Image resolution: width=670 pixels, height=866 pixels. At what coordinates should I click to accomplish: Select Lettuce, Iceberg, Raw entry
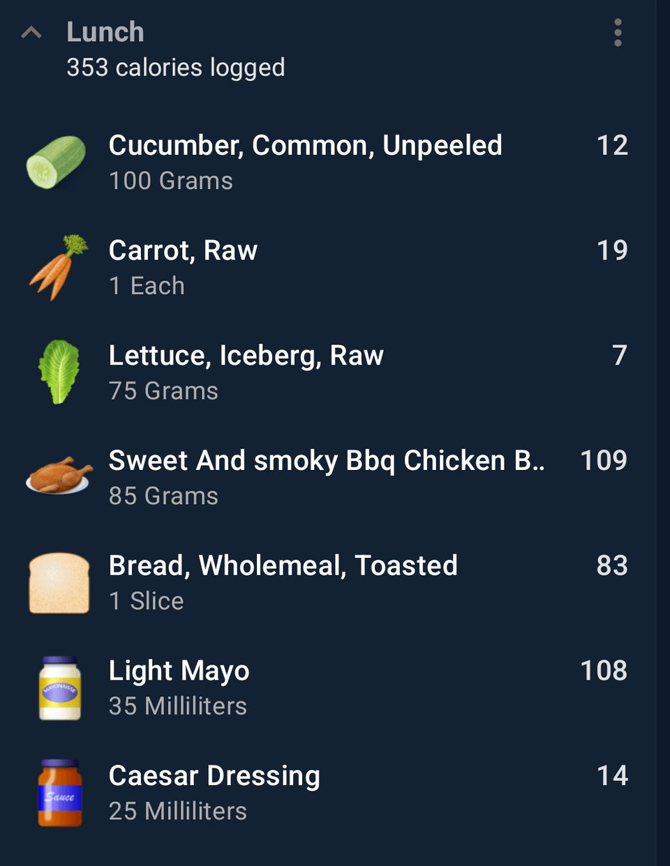tap(328, 372)
